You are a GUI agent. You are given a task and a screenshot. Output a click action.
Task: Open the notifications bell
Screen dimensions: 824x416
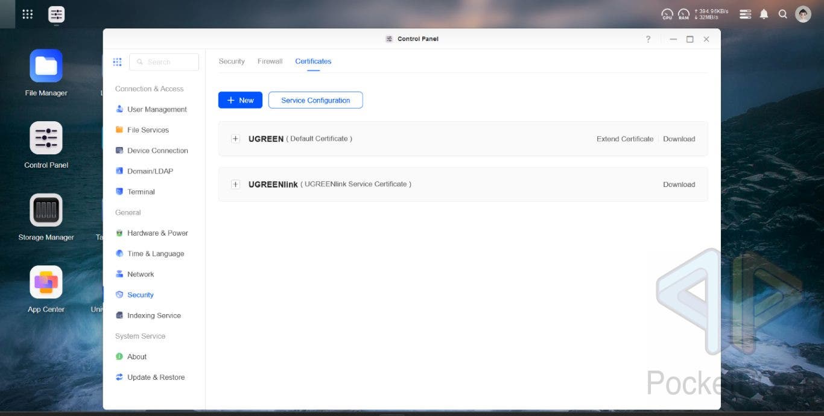coord(764,14)
